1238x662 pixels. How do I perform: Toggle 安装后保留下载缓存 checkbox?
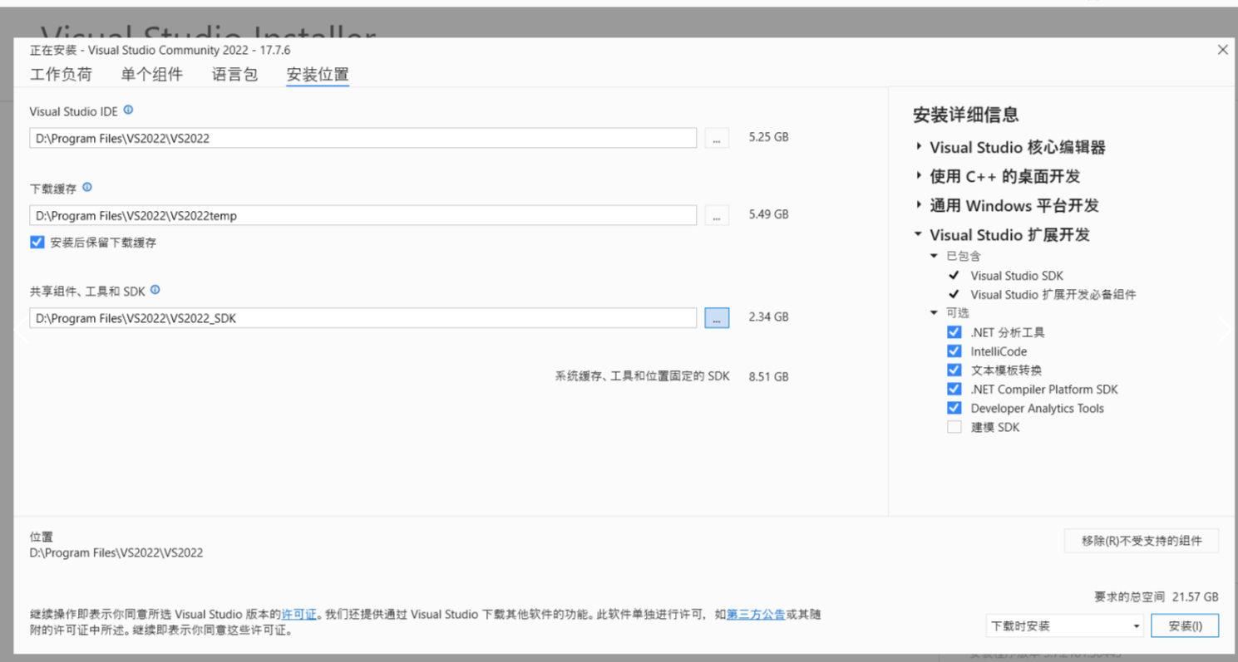tap(37, 243)
